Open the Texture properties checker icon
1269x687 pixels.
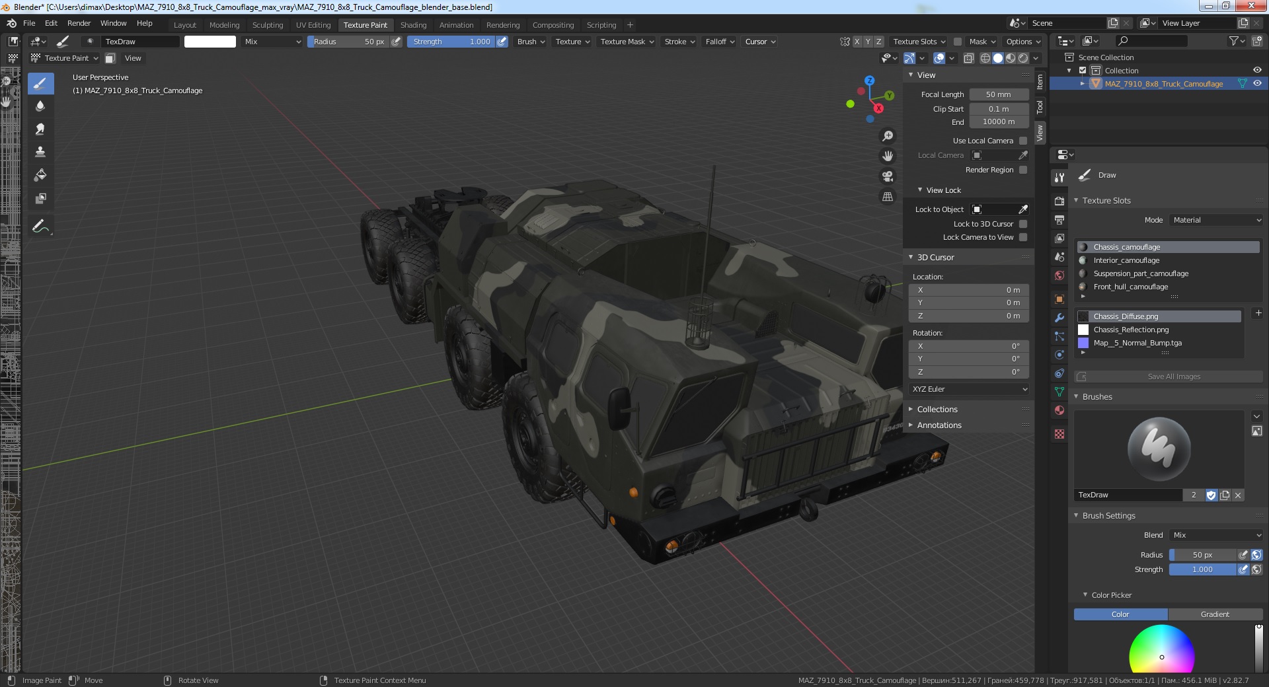(x=1059, y=434)
